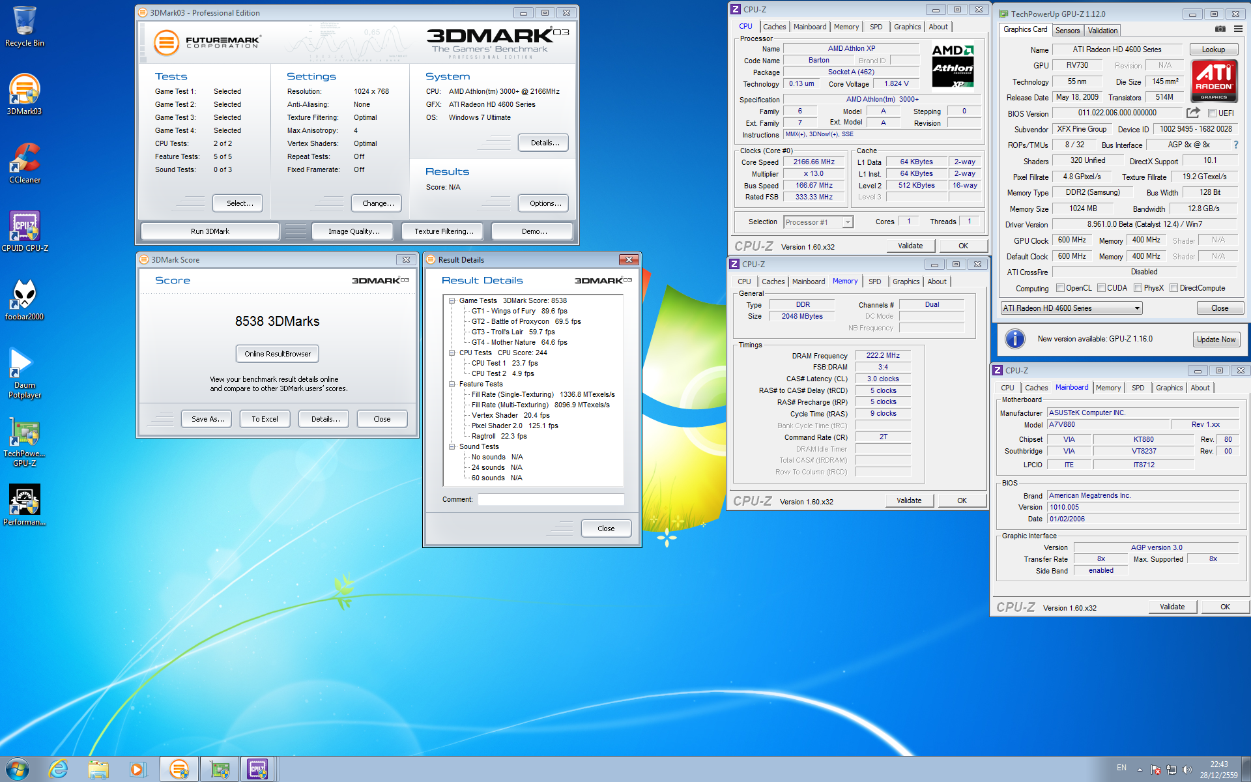Toggle the OpenCL computing checkbox
The image size is (1251, 782).
click(1060, 288)
